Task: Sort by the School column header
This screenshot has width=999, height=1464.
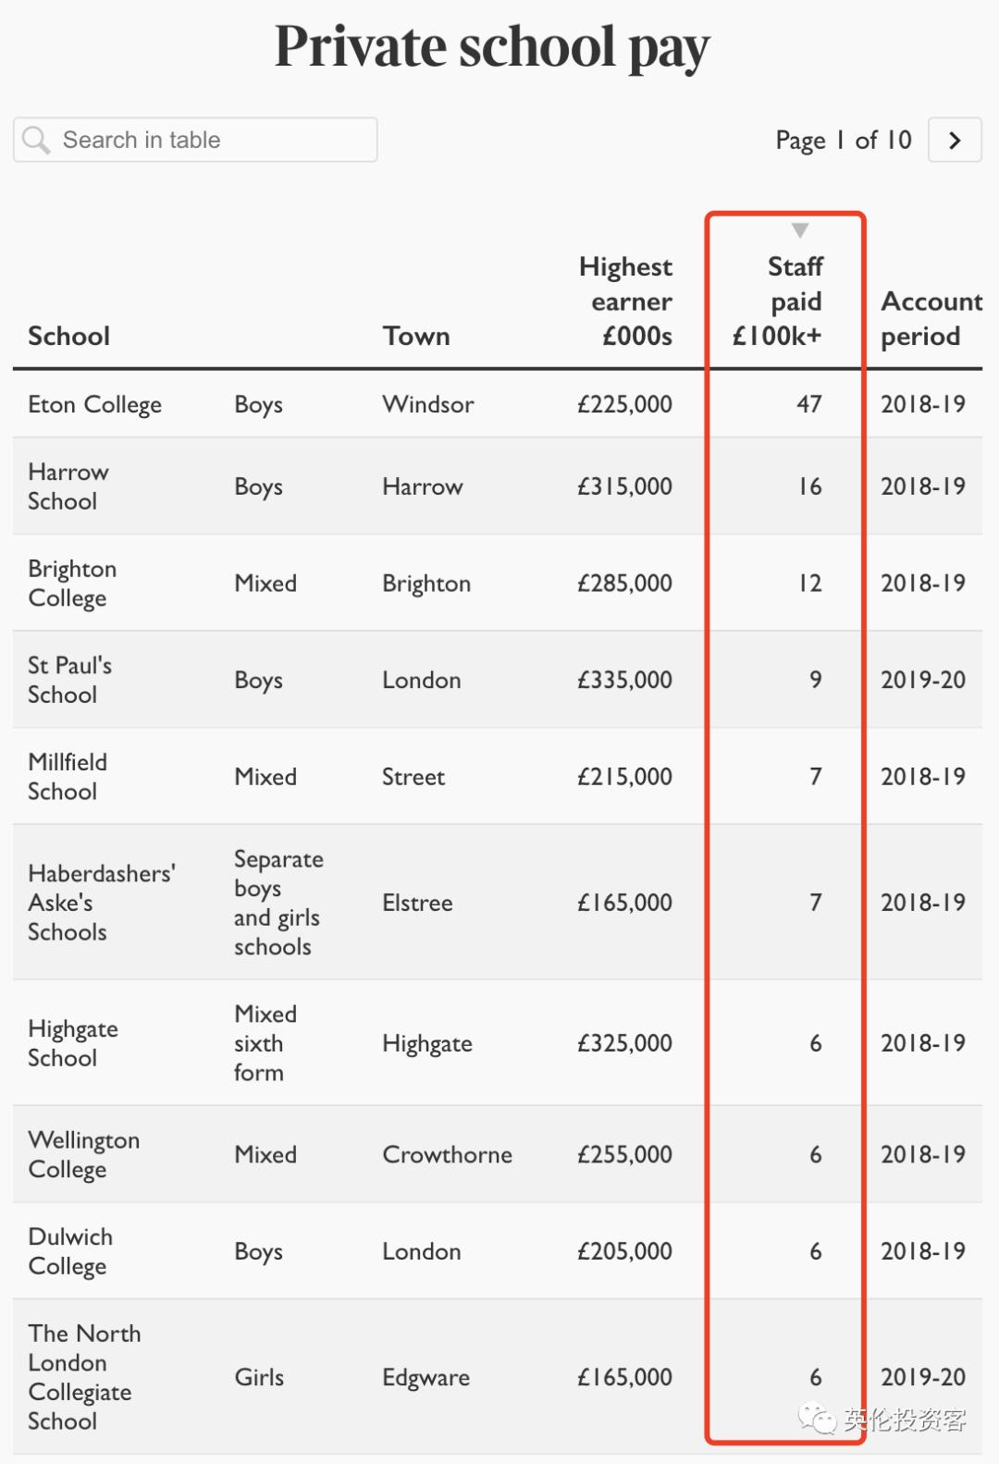Action: 69,336
